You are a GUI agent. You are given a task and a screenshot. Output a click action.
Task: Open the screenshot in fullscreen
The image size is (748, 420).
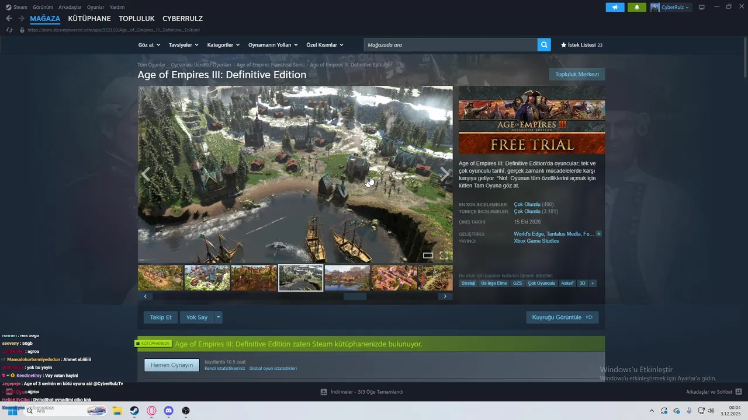444,256
